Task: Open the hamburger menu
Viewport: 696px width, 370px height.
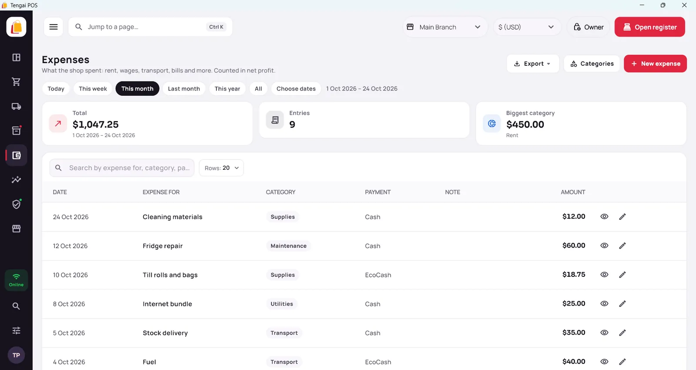Action: click(54, 27)
